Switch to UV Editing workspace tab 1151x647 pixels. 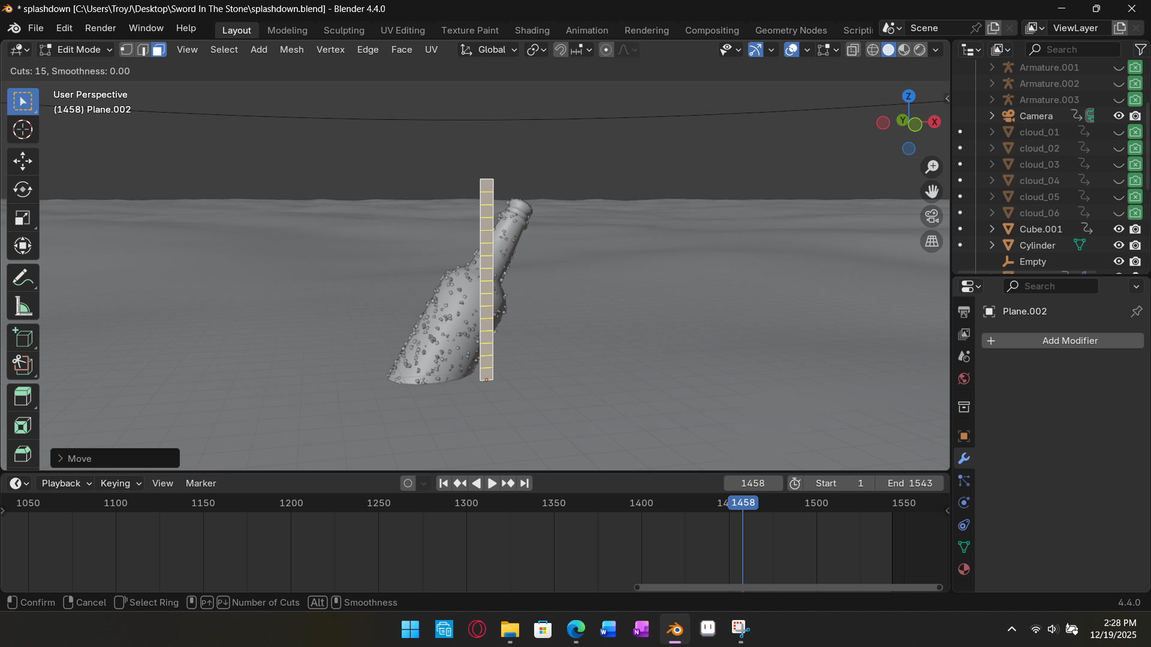(x=403, y=30)
